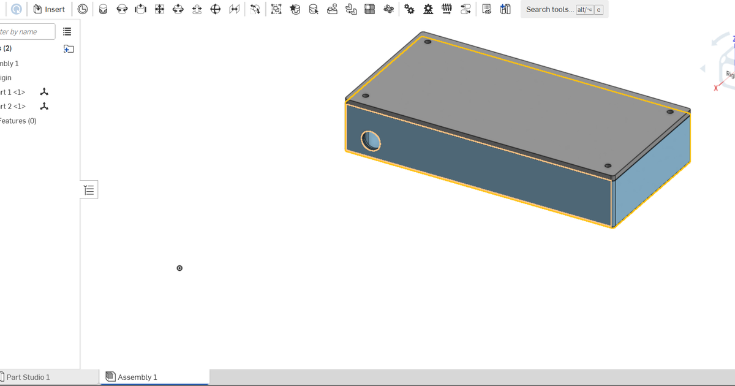Select Part 2 <1> in the assembly tree
Viewport: 735px width, 386px height.
tap(12, 106)
